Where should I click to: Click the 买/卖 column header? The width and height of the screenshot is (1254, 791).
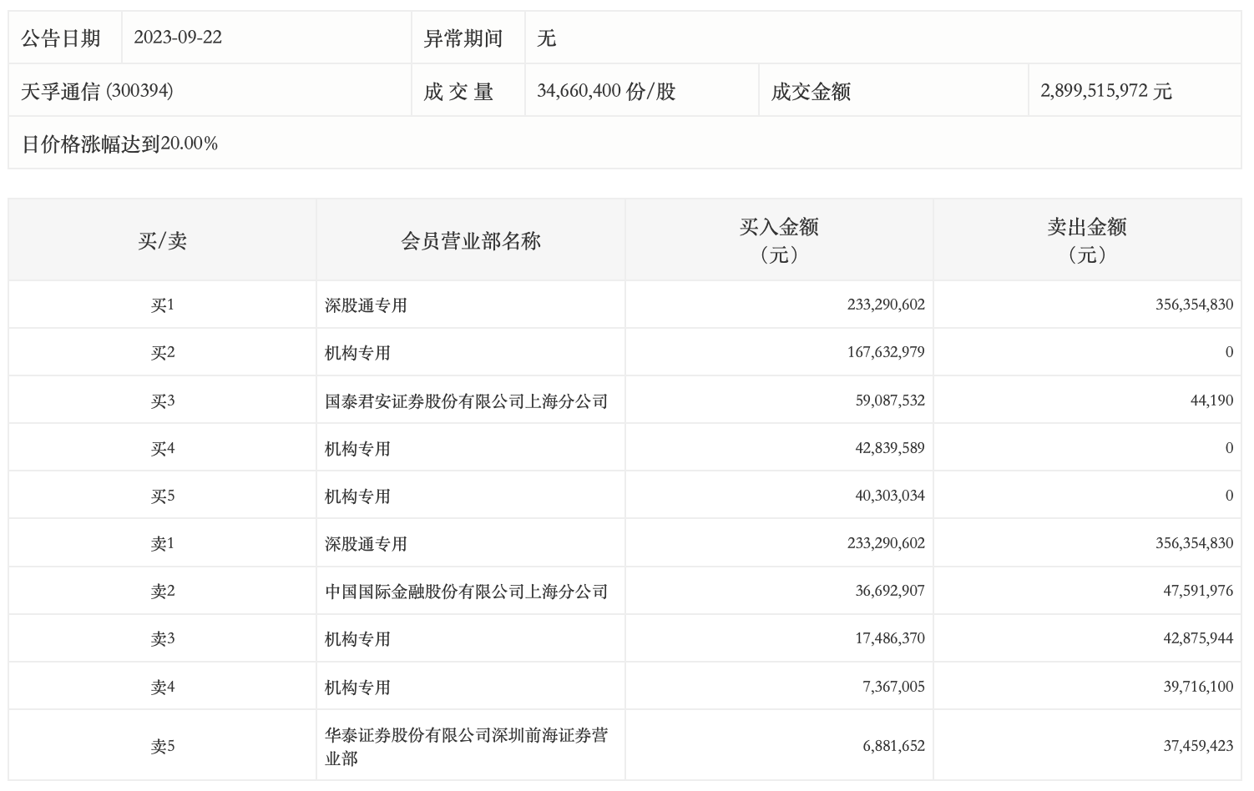click(162, 241)
